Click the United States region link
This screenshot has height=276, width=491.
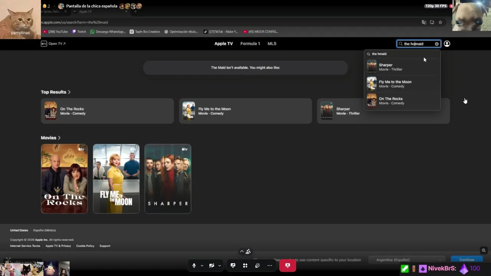(x=19, y=230)
